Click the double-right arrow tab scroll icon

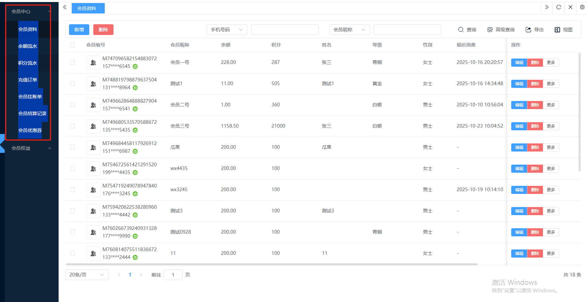click(547, 7)
